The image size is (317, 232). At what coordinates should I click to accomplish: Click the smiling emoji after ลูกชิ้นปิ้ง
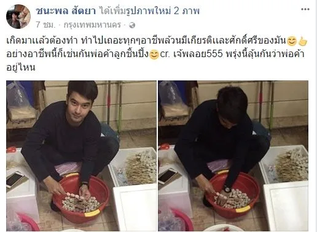pos(154,55)
